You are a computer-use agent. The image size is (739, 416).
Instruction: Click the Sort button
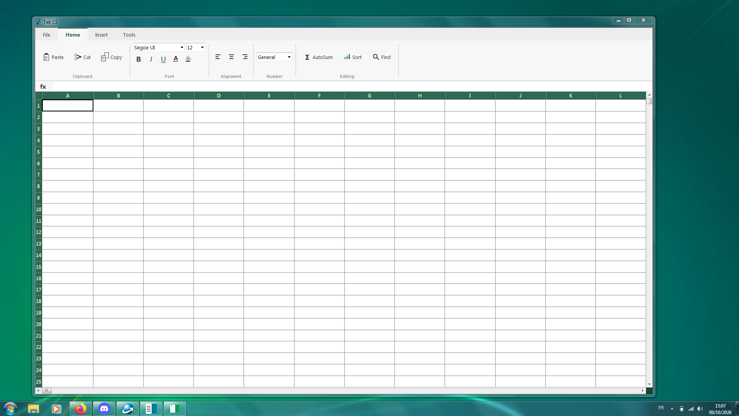(352, 57)
